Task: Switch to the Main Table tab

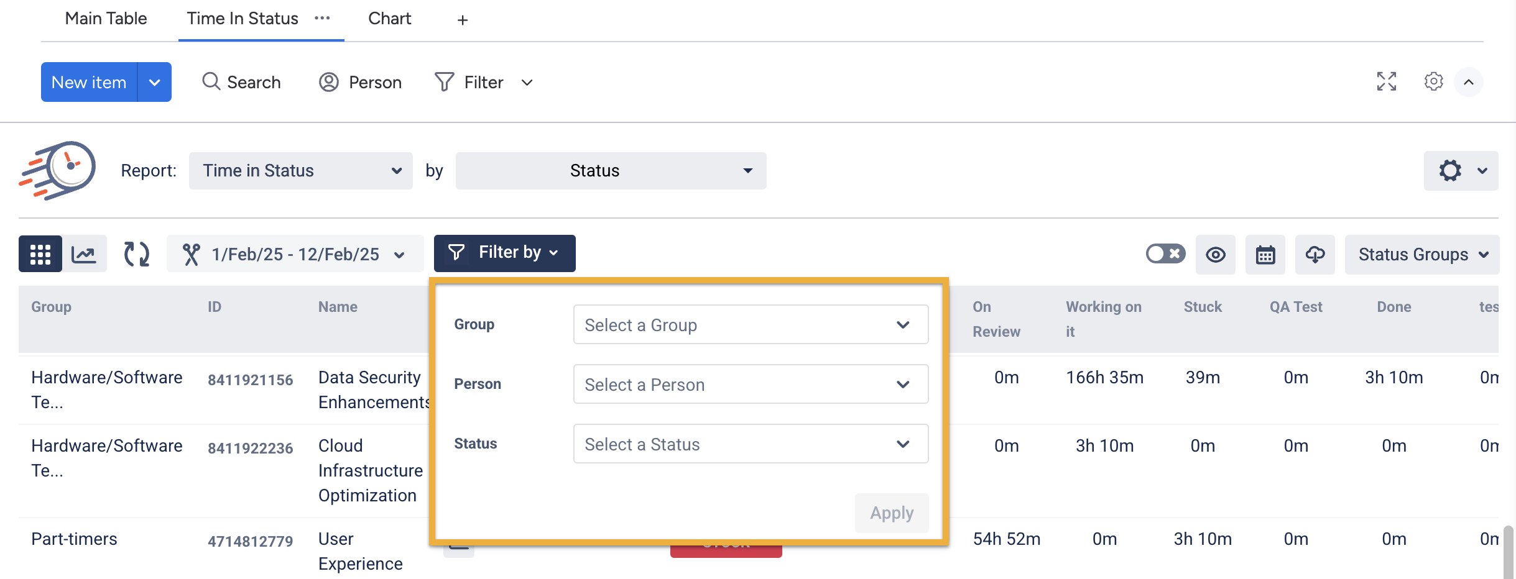Action: tap(106, 19)
